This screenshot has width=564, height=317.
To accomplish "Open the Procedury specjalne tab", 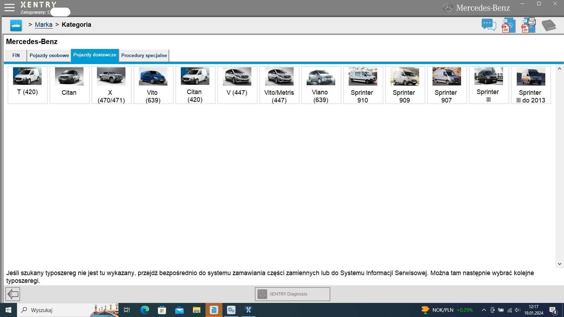I will [x=144, y=56].
